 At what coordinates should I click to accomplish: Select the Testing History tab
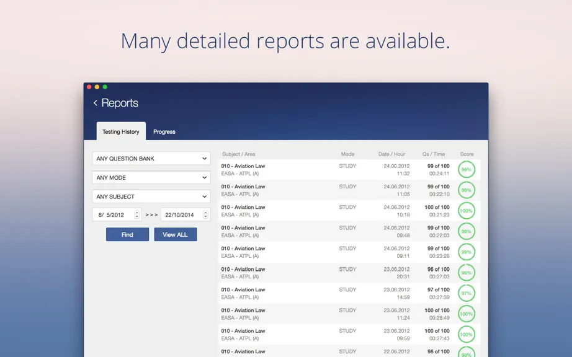pos(121,131)
